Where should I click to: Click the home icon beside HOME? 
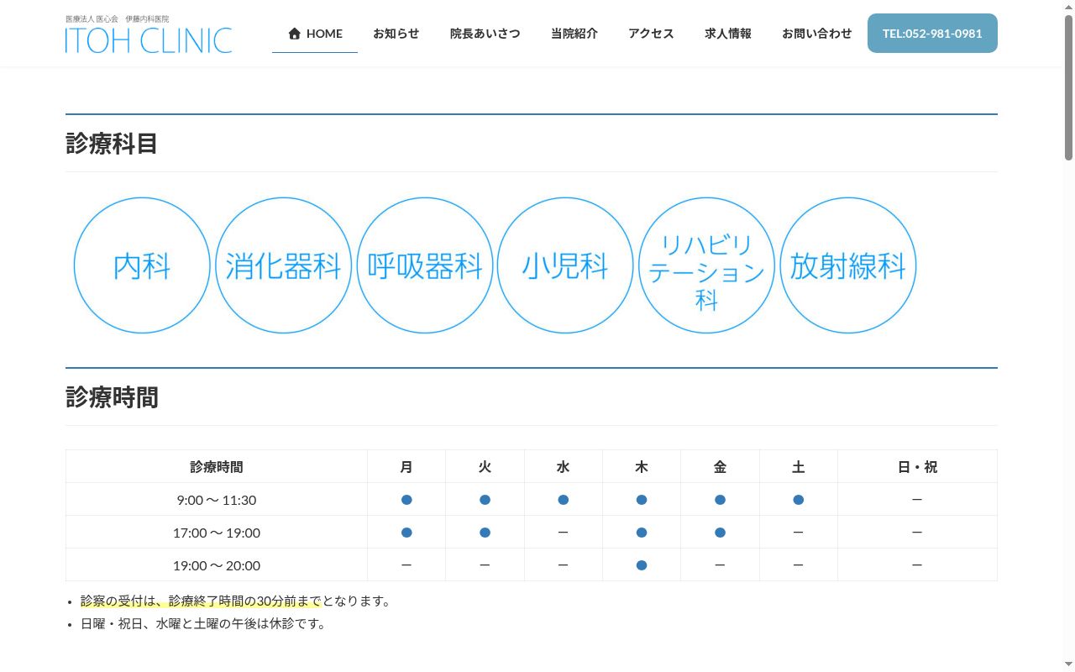pos(294,34)
